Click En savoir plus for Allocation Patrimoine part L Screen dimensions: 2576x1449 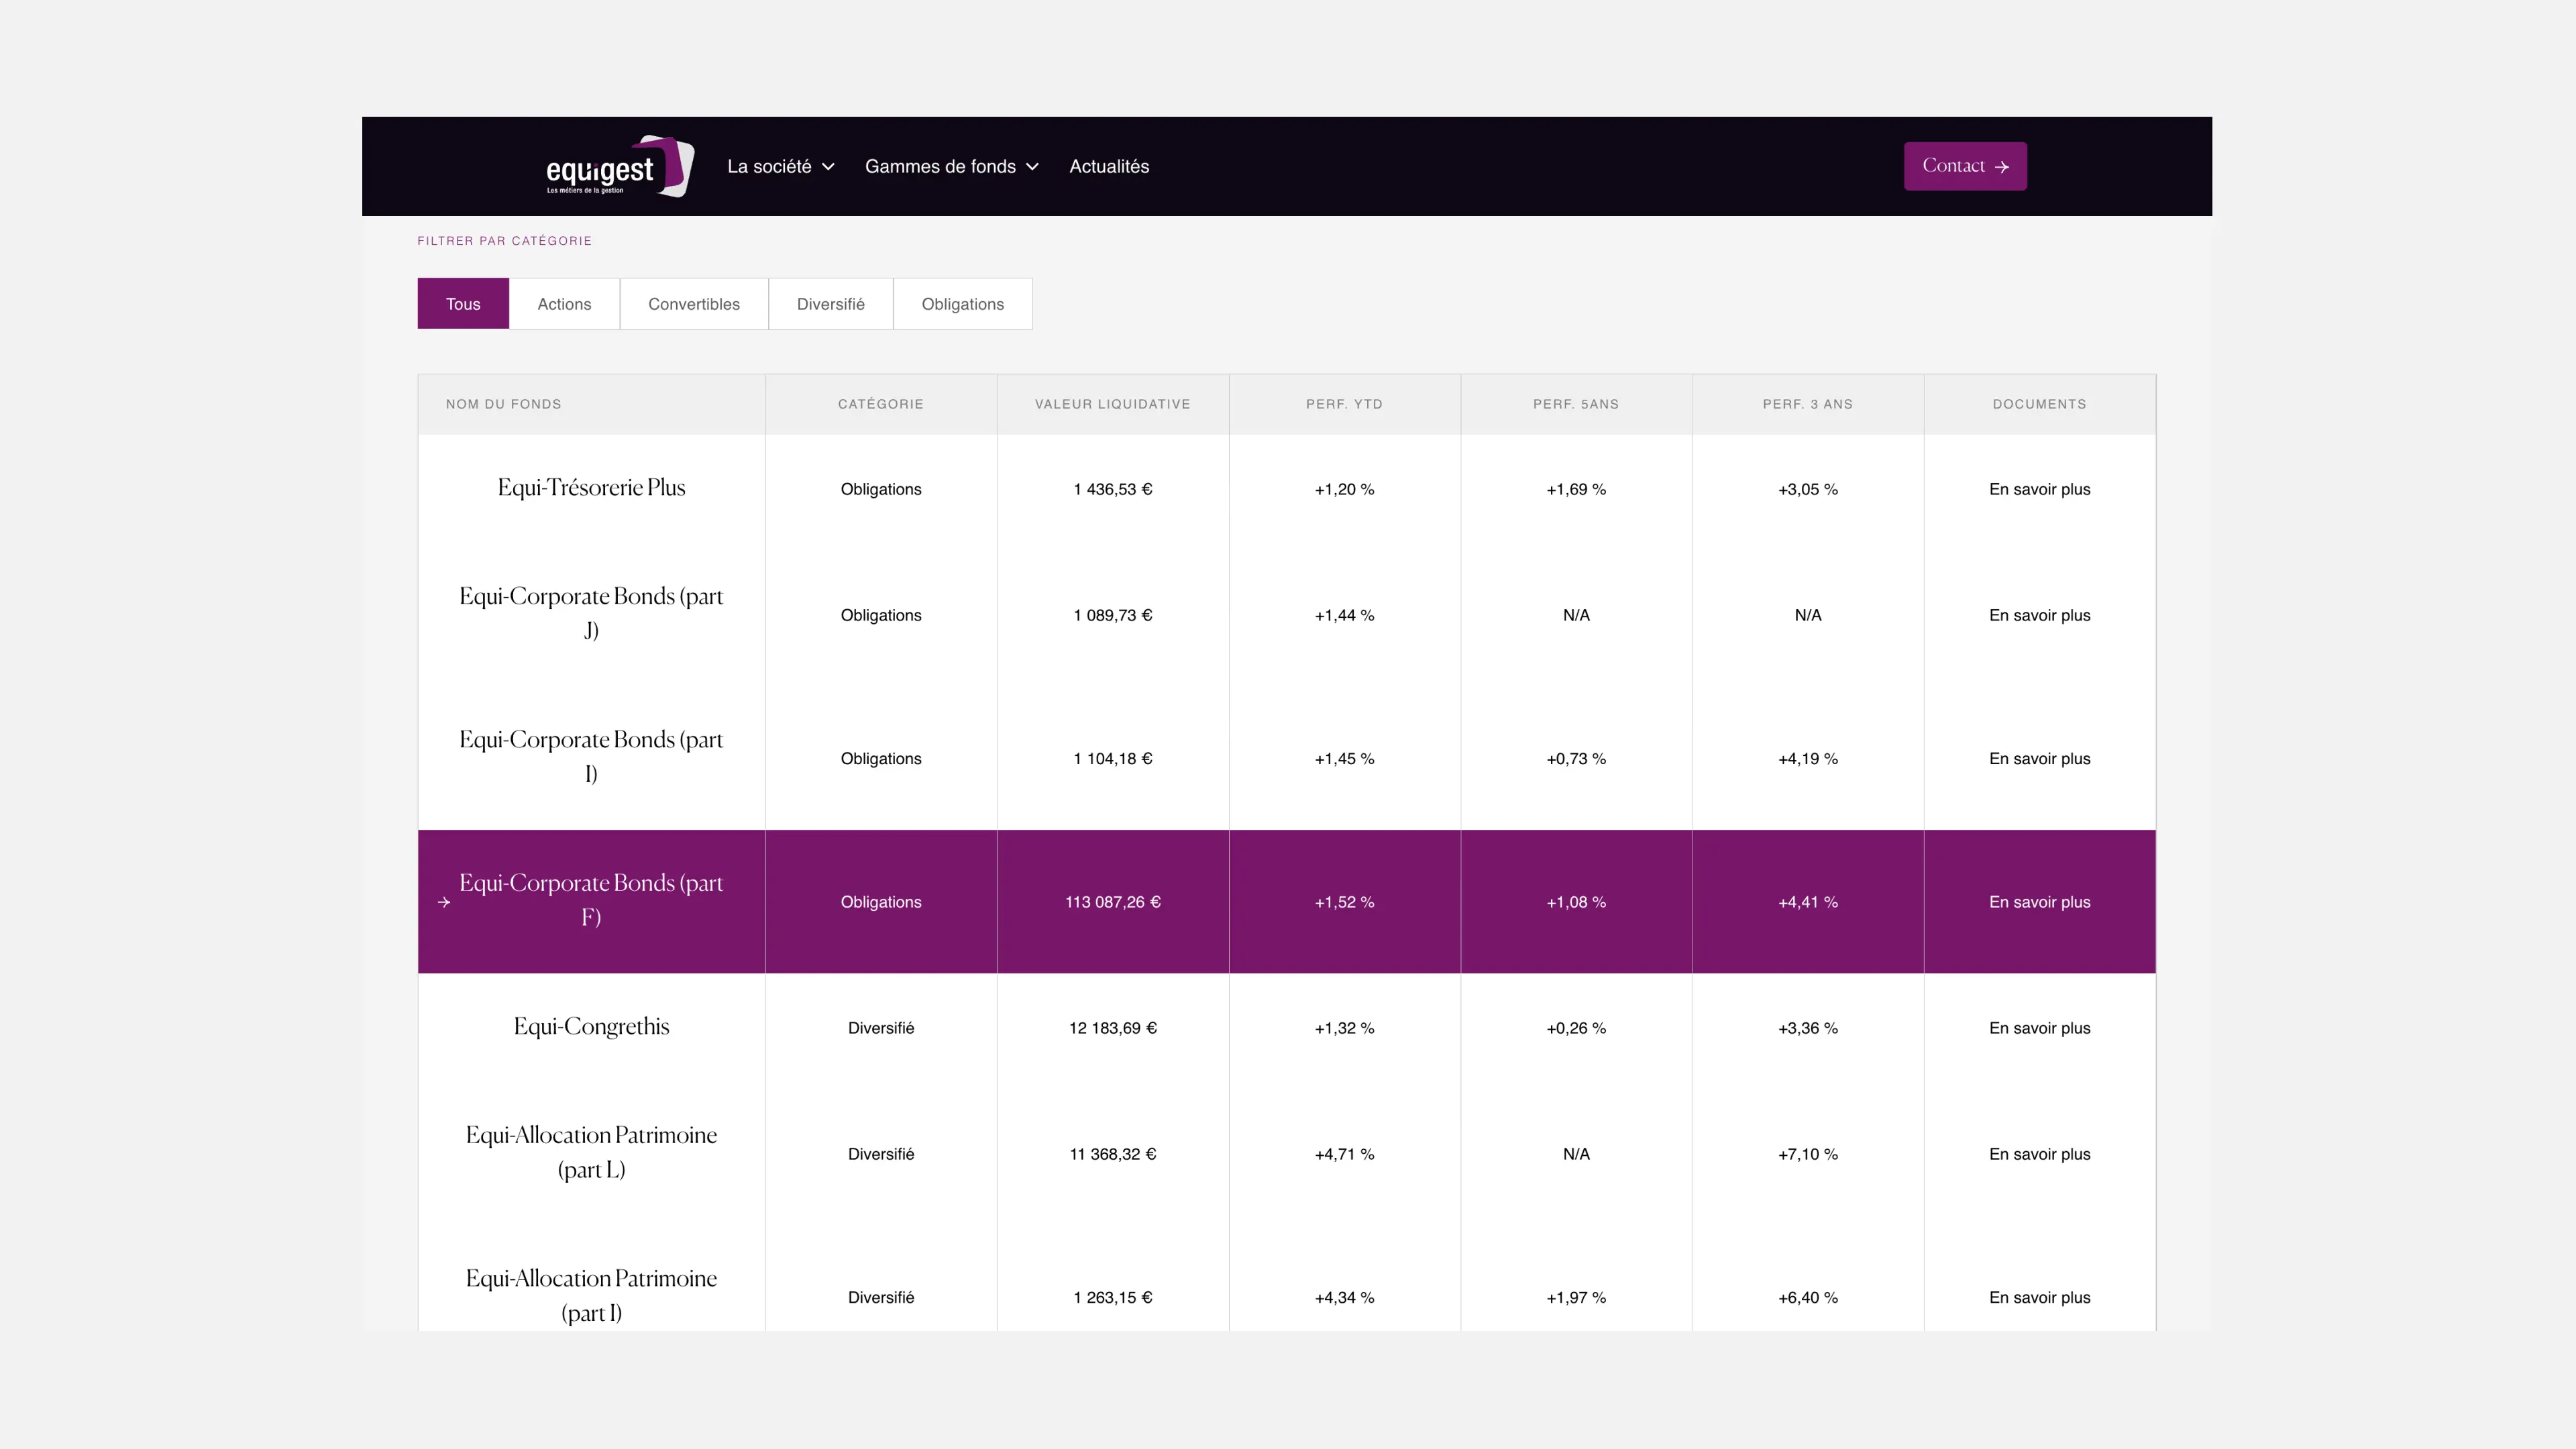click(2039, 1154)
